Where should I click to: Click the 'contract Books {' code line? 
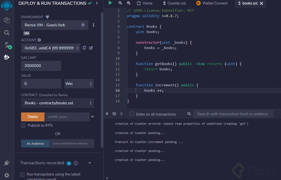coord(144,26)
